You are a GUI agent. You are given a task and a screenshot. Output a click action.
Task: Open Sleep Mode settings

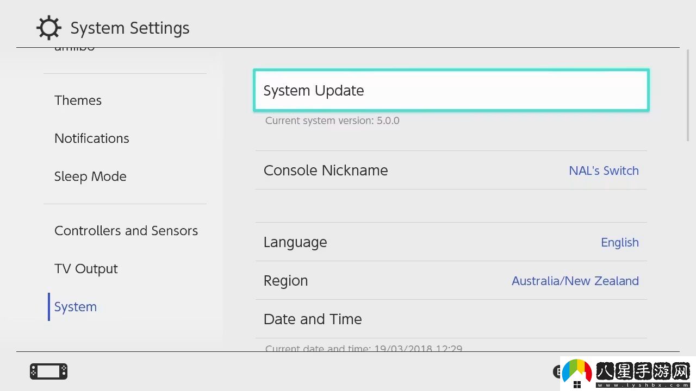90,176
